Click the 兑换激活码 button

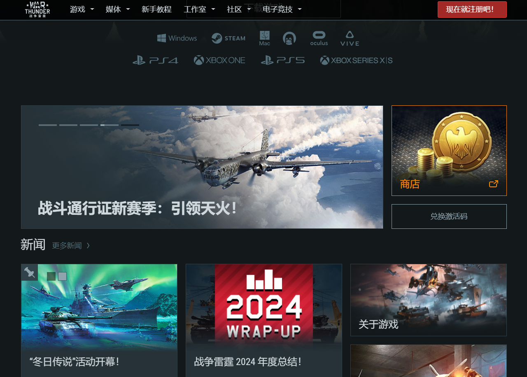pos(449,216)
